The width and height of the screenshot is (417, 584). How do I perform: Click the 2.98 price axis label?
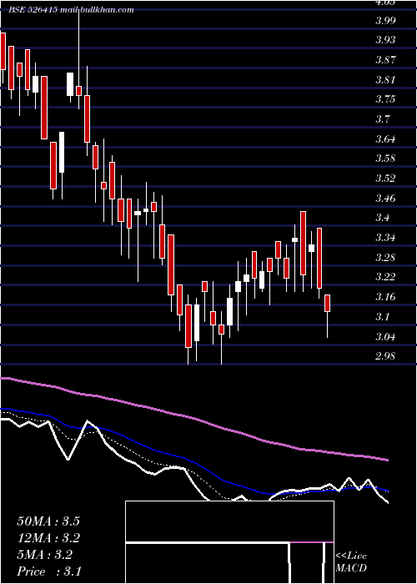tap(385, 356)
